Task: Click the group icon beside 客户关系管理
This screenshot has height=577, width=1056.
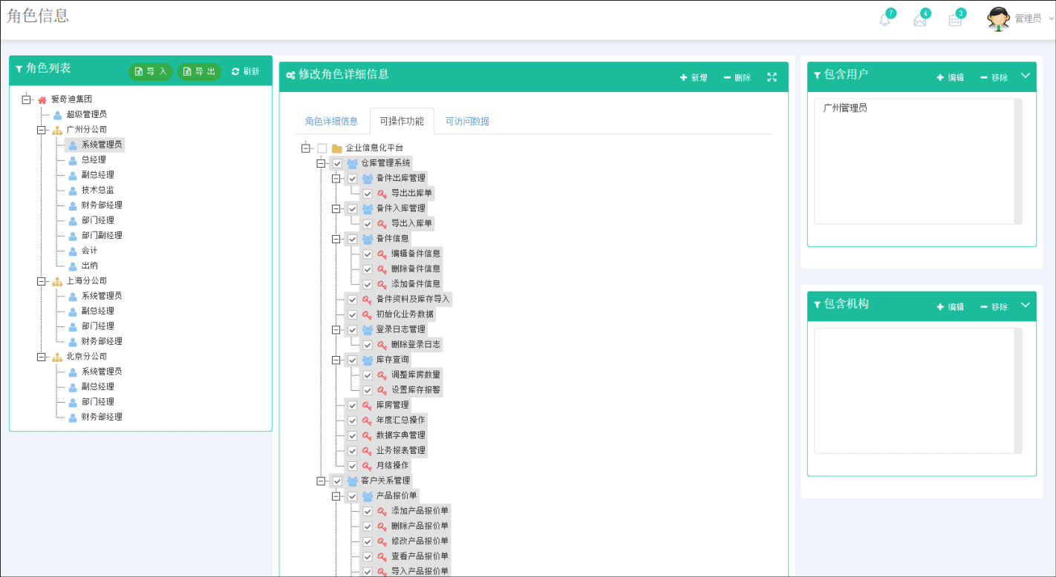Action: pos(352,481)
